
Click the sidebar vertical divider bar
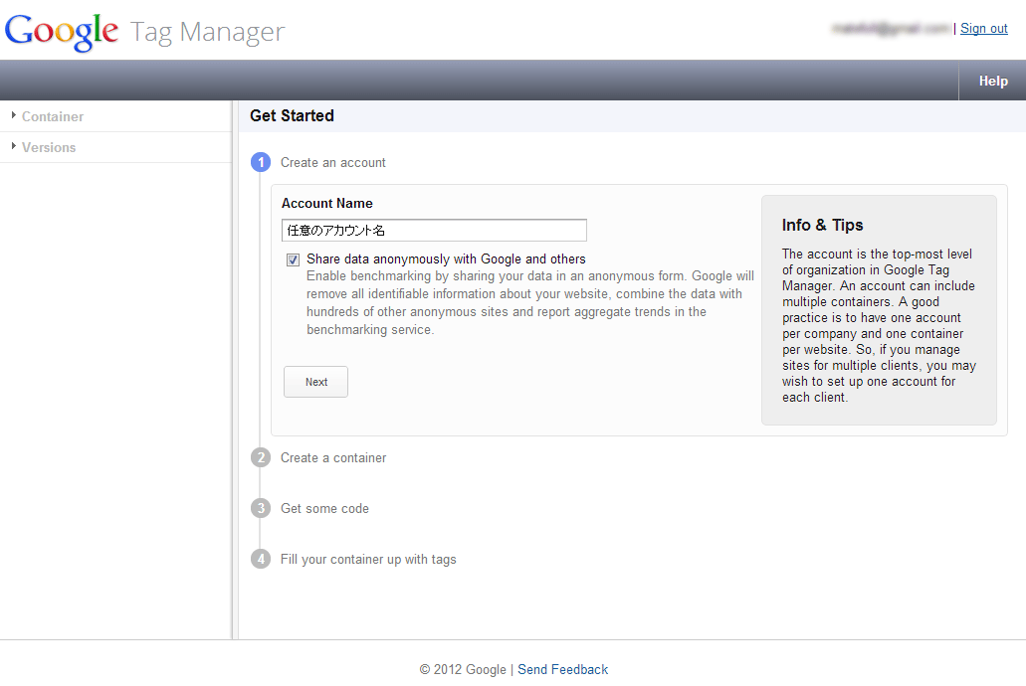(x=235, y=370)
